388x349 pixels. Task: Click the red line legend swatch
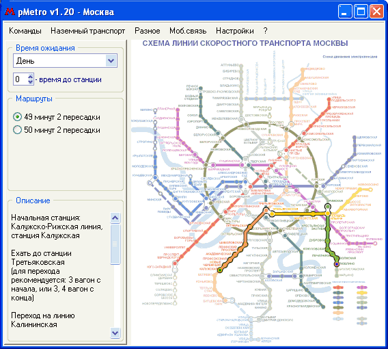pyautogui.click(x=338, y=287)
